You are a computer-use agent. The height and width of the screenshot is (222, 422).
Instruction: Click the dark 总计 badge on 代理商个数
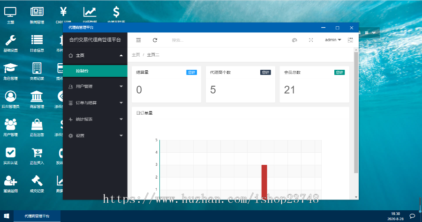tap(265, 72)
